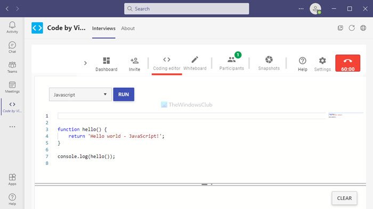The height and width of the screenshot is (209, 373).
Task: Open the Whiteboard pencil tool
Action: click(195, 64)
